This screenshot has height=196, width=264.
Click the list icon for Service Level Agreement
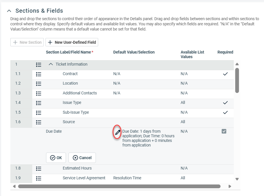(39, 178)
